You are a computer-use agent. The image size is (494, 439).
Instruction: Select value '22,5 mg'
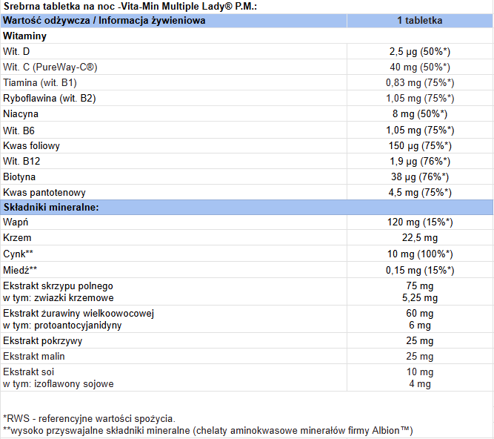click(x=420, y=238)
